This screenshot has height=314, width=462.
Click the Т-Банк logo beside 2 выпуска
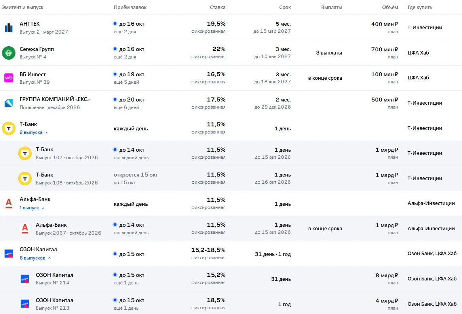pyautogui.click(x=9, y=128)
